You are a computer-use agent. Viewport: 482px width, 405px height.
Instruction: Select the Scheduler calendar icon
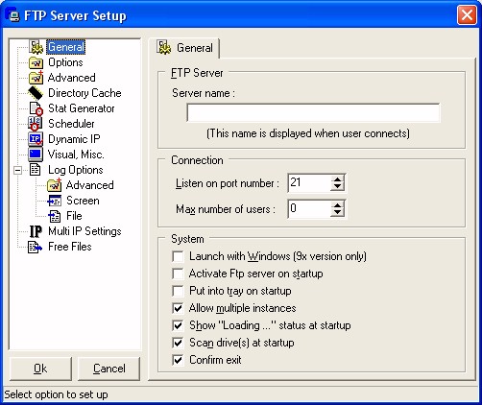(x=36, y=124)
